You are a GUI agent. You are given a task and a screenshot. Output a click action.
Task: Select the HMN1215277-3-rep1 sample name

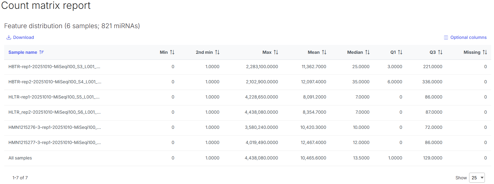(x=54, y=143)
